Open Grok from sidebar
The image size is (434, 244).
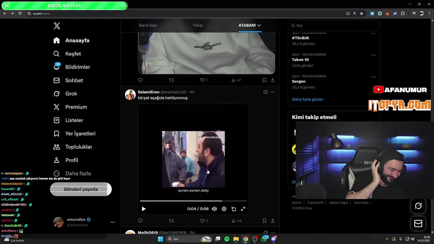point(65,94)
